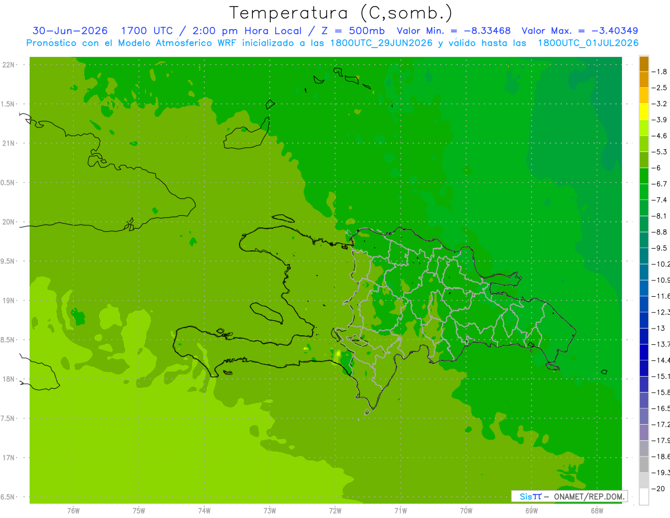Click the '-8.8' colorbar value
The width and height of the screenshot is (670, 518).
(659, 231)
